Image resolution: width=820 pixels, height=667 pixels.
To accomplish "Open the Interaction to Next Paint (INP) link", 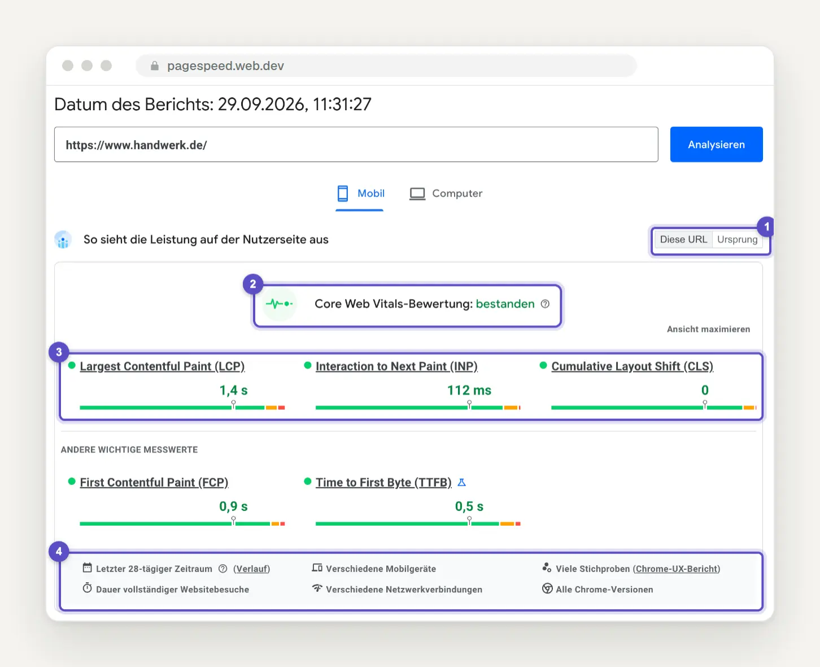I will [x=396, y=366].
